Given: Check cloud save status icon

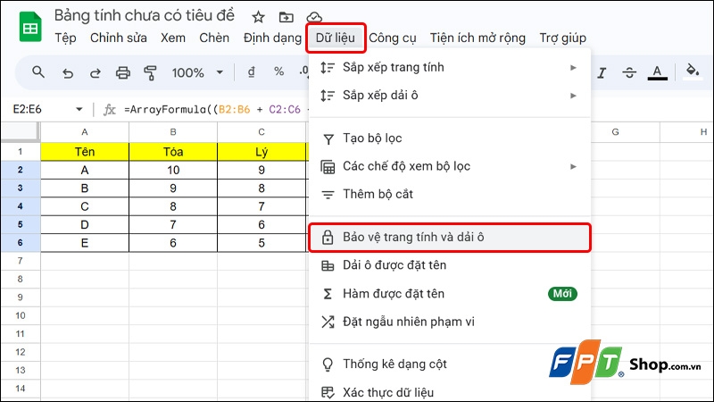Looking at the screenshot, I should (314, 17).
